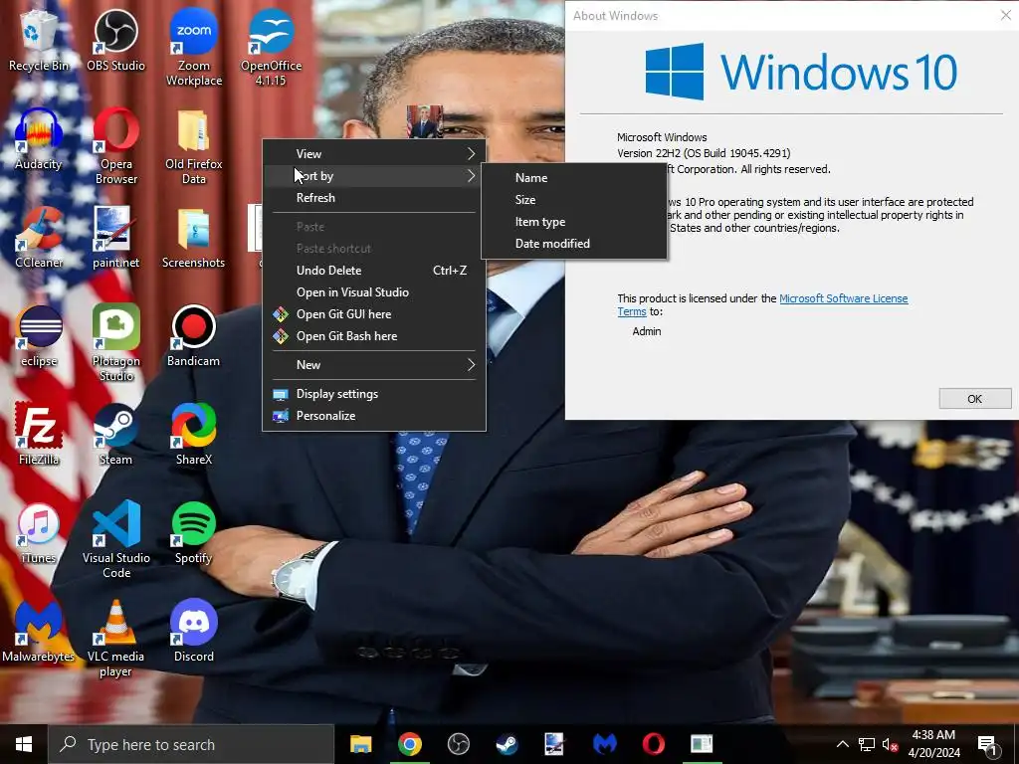The width and height of the screenshot is (1019, 764).
Task: Select the iTunes desktop icon
Action: (39, 533)
